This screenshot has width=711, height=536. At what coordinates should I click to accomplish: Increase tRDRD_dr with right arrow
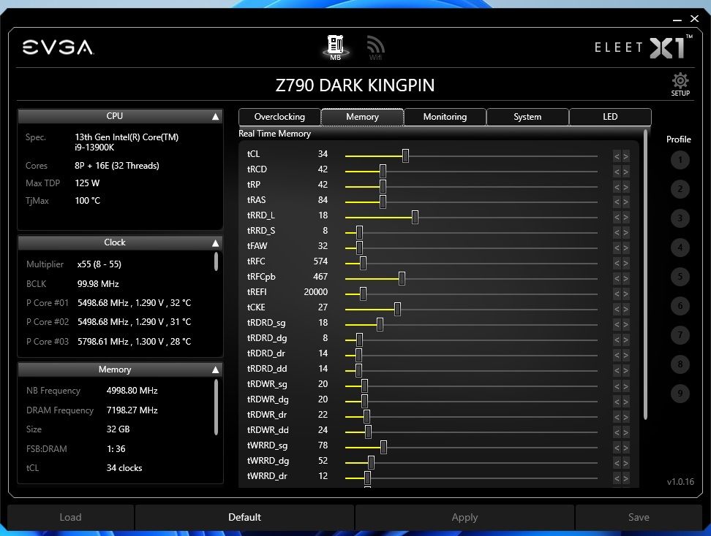625,356
